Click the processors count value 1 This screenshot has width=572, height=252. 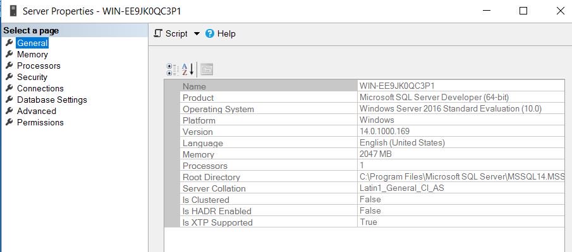coord(362,165)
